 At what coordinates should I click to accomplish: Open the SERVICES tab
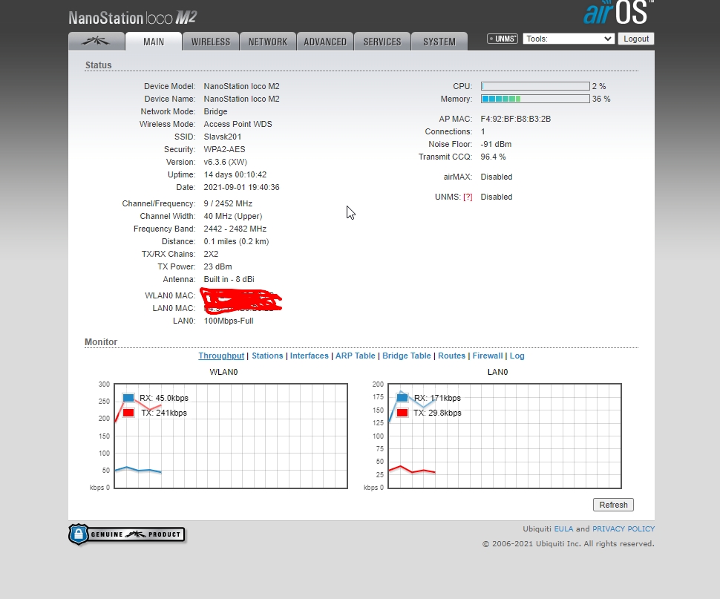pyautogui.click(x=382, y=42)
